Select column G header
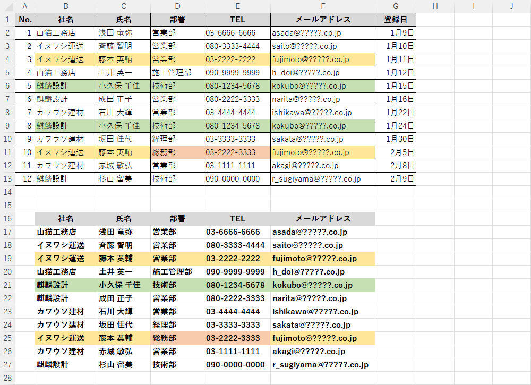This screenshot has height=385, width=531. coord(396,6)
